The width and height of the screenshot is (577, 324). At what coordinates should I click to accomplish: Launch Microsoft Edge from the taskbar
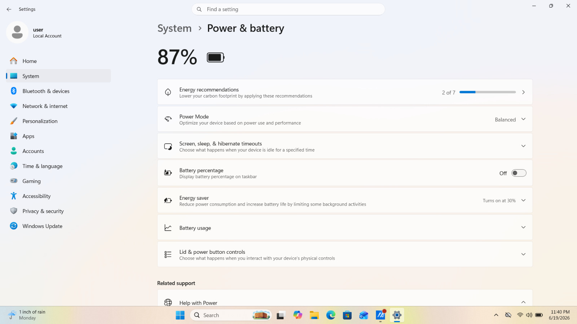point(331,315)
